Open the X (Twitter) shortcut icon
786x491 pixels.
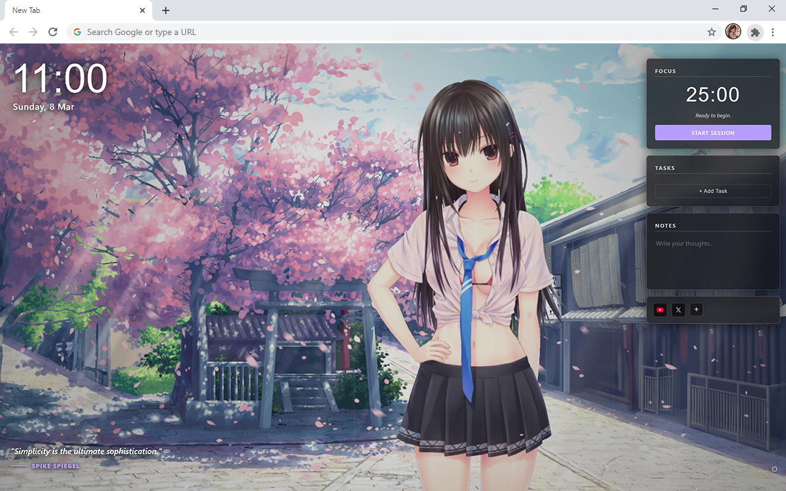coord(678,310)
